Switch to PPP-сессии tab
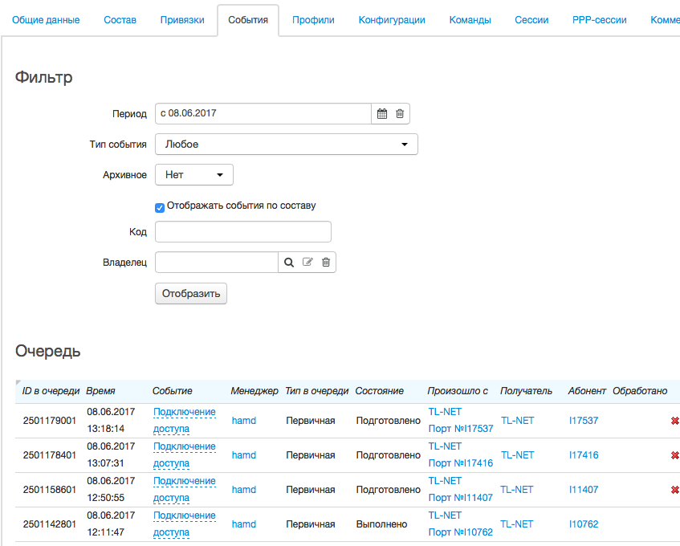 [x=600, y=20]
